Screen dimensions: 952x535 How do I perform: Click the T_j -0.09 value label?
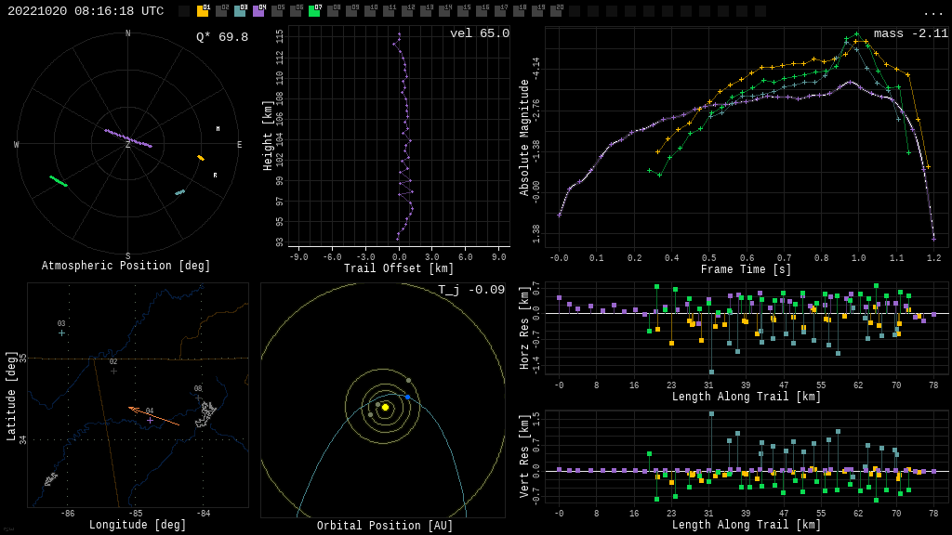pos(470,290)
